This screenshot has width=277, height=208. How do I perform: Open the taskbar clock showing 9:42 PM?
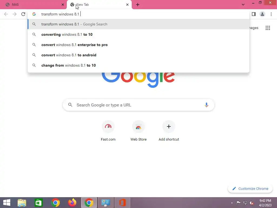click(x=265, y=203)
